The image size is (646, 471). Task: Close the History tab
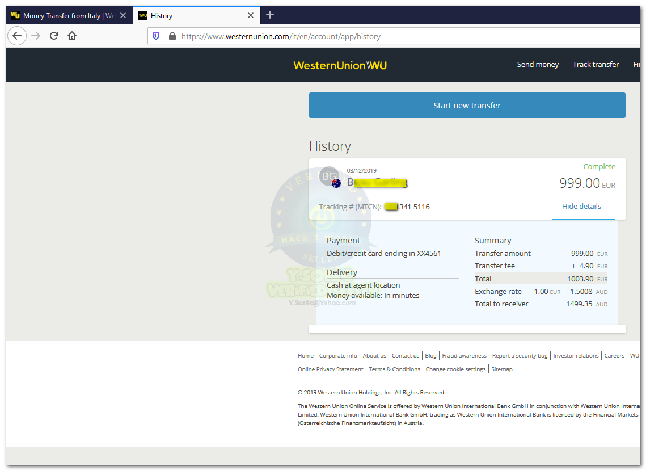251,16
